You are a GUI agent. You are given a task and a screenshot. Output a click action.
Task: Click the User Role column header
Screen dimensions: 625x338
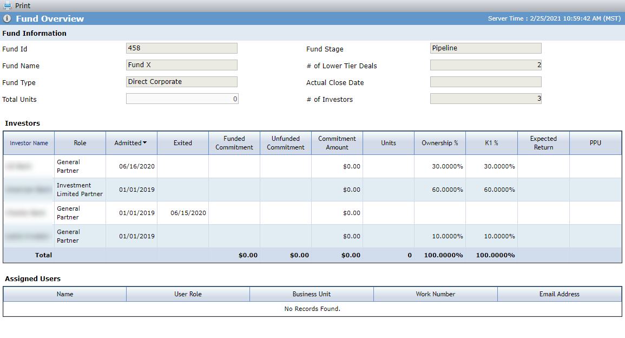(x=188, y=294)
